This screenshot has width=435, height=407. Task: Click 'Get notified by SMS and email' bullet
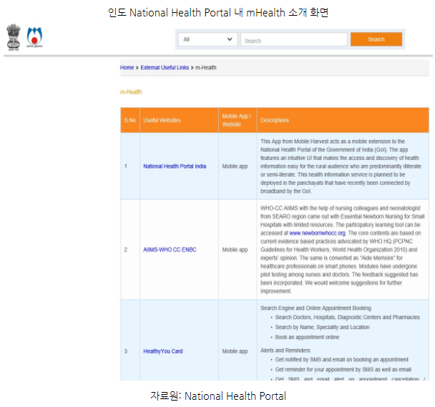[341, 359]
